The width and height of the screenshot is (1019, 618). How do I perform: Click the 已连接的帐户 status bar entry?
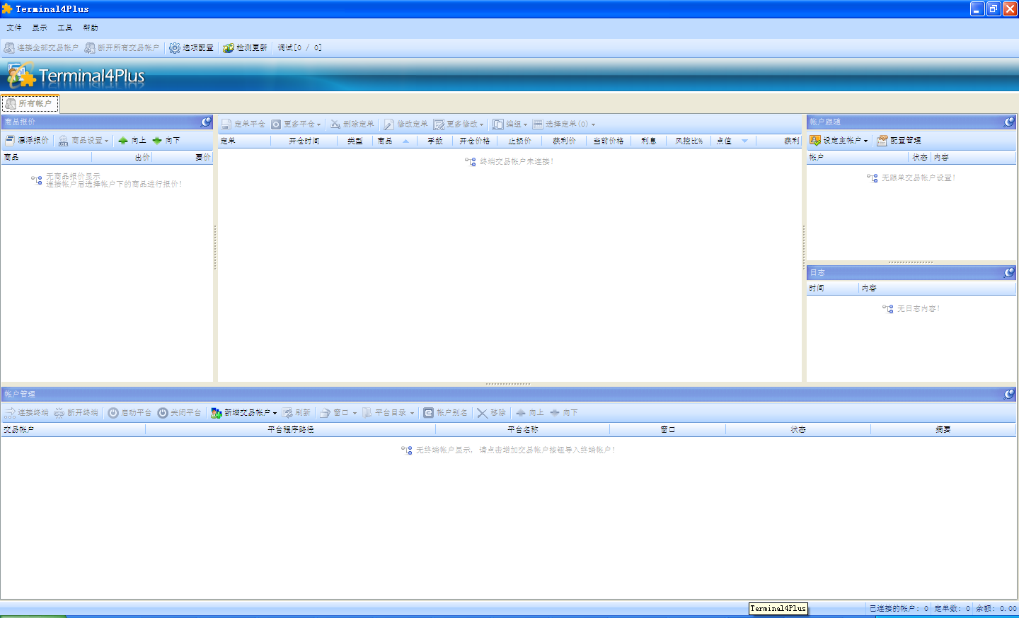899,609
